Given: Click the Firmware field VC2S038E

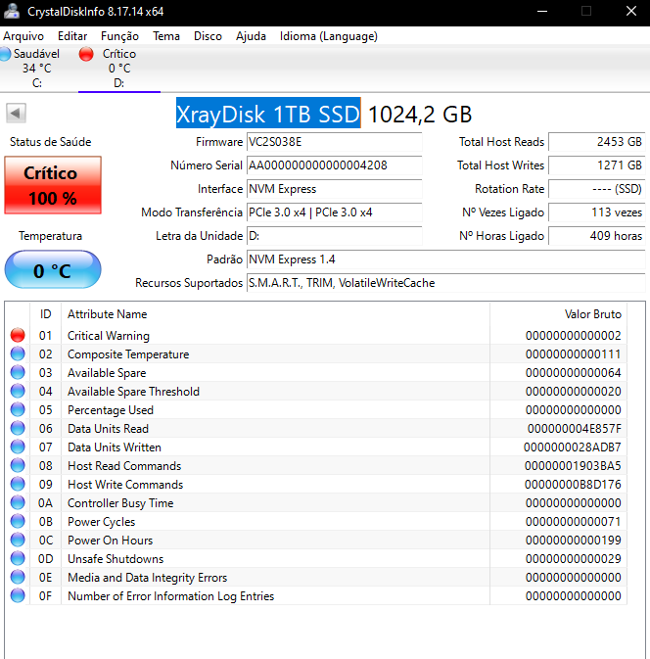Looking at the screenshot, I should point(335,142).
